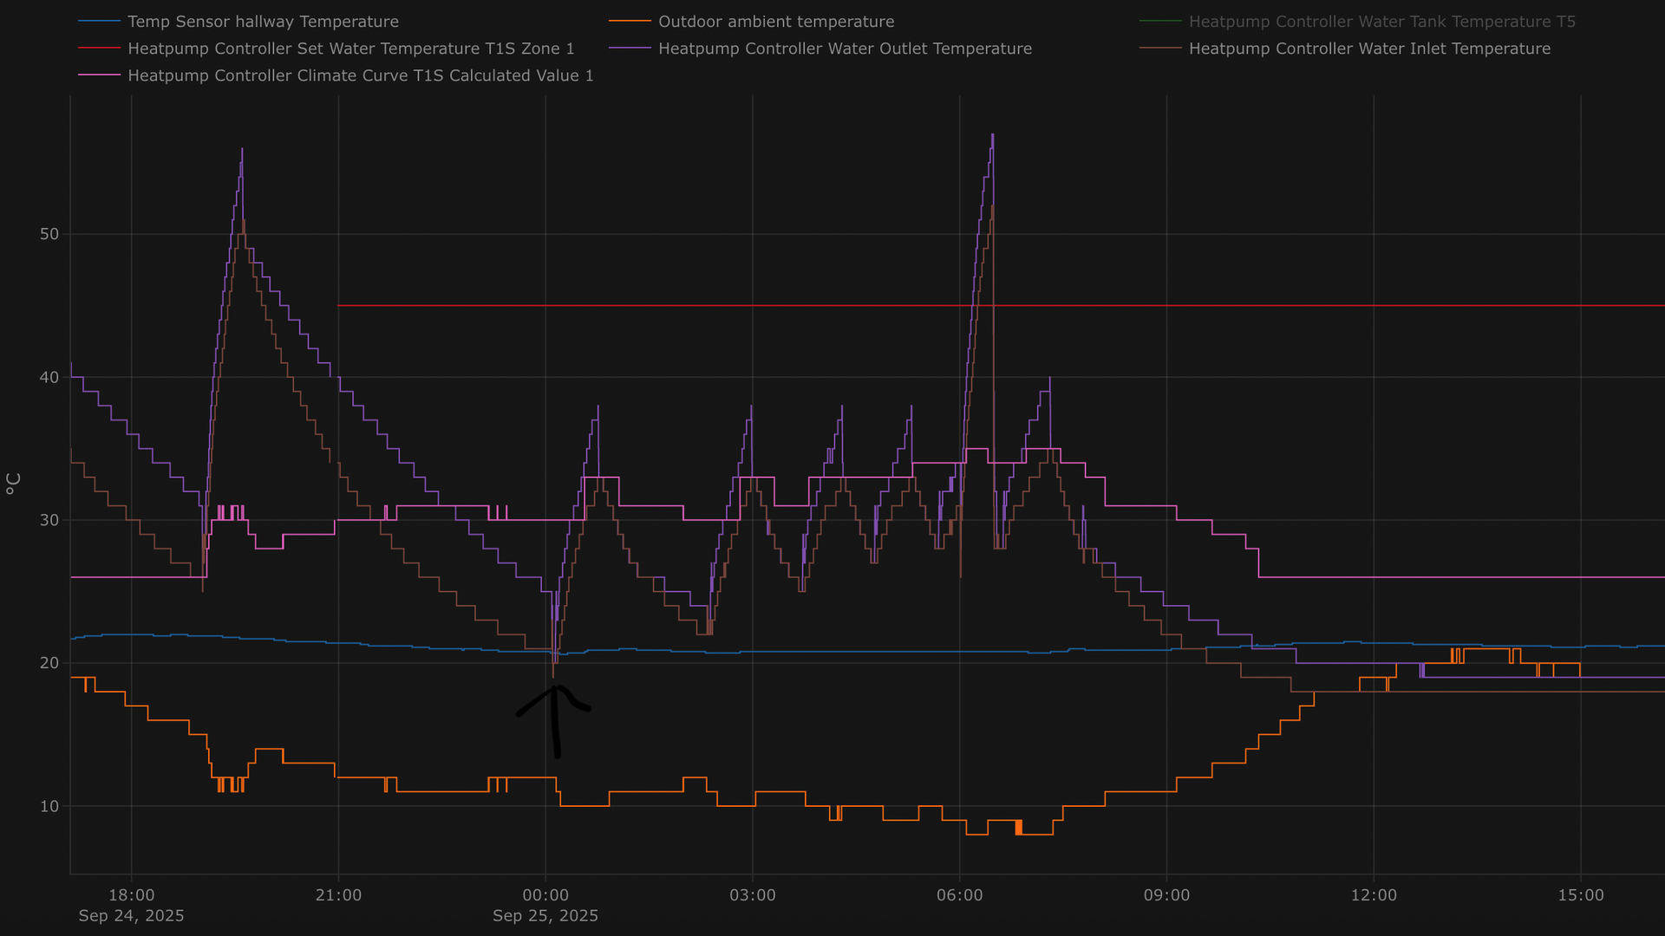Click the 15:00 x-axis tick label
The height and width of the screenshot is (936, 1665).
point(1580,895)
